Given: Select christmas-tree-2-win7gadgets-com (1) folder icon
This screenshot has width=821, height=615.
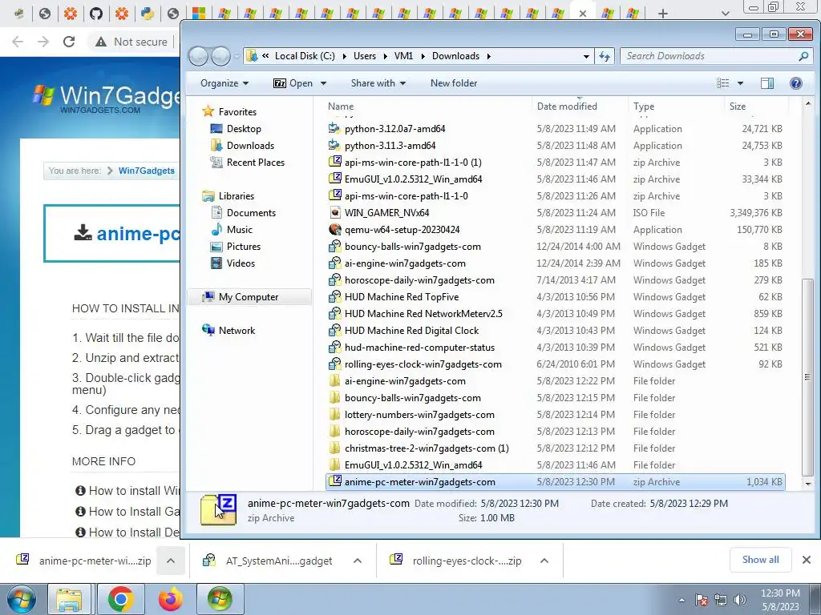Looking at the screenshot, I should 334,448.
